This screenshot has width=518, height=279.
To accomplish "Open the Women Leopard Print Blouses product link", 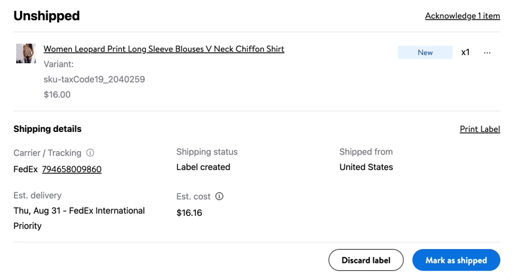I will [164, 49].
